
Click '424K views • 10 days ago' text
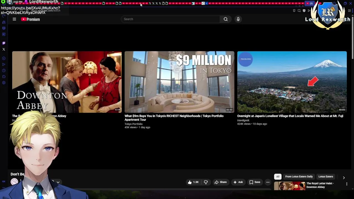[x=252, y=124]
